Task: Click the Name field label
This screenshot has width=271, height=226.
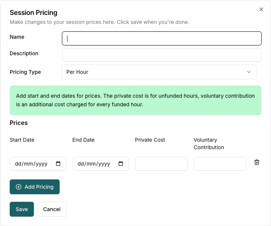Action: (x=17, y=37)
